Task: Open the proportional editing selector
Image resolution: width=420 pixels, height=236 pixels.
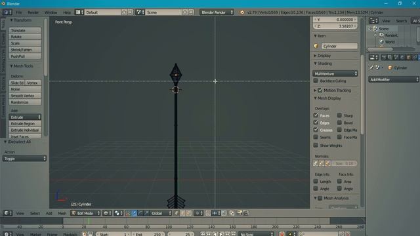Action: [x=198, y=213]
